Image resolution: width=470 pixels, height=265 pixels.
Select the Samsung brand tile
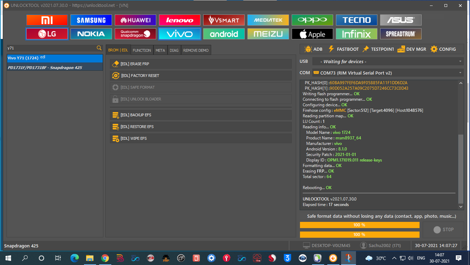click(x=91, y=20)
